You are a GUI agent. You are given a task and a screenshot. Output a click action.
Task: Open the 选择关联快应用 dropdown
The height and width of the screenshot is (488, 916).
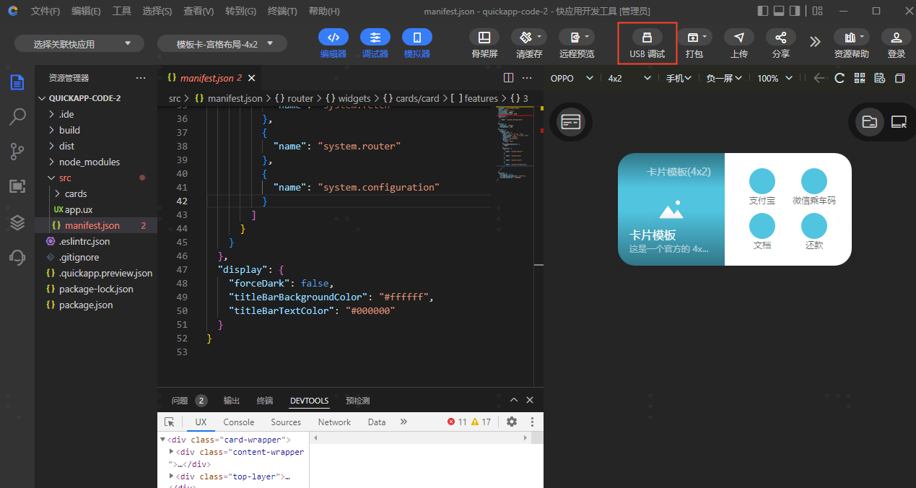[79, 44]
